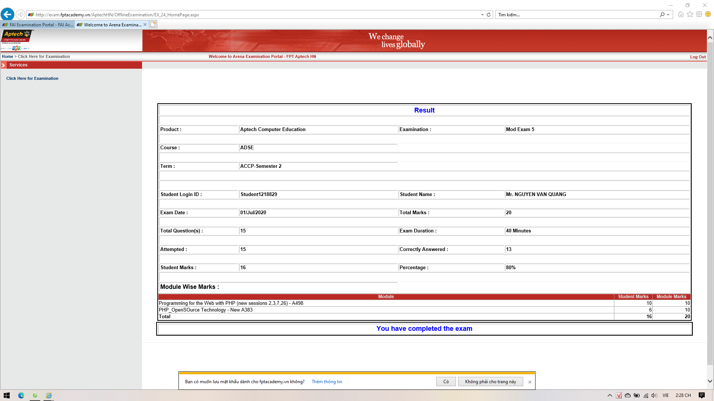Open a new browser tab

pos(153,25)
